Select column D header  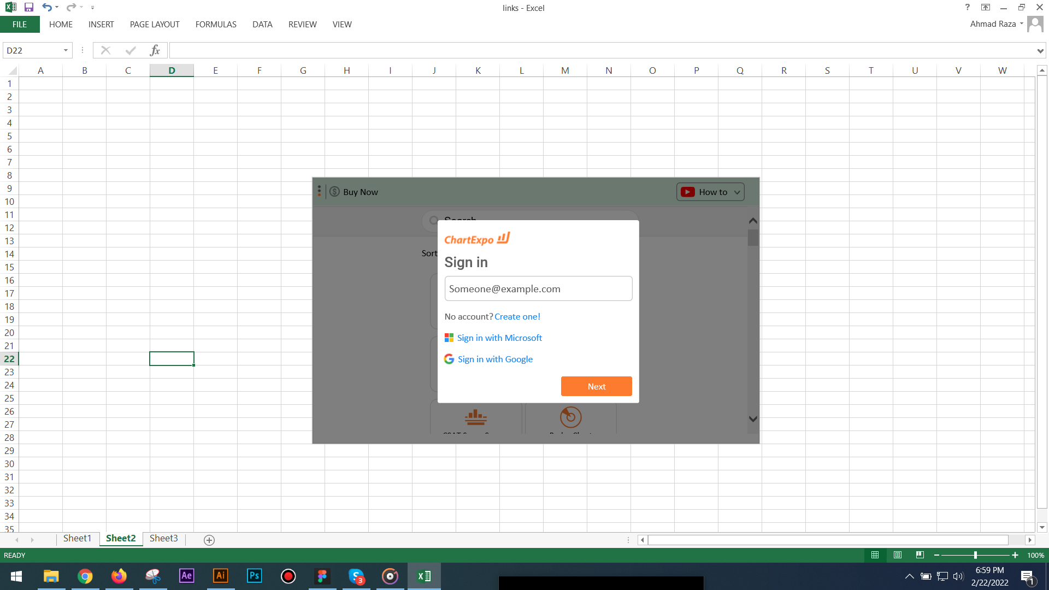point(172,70)
